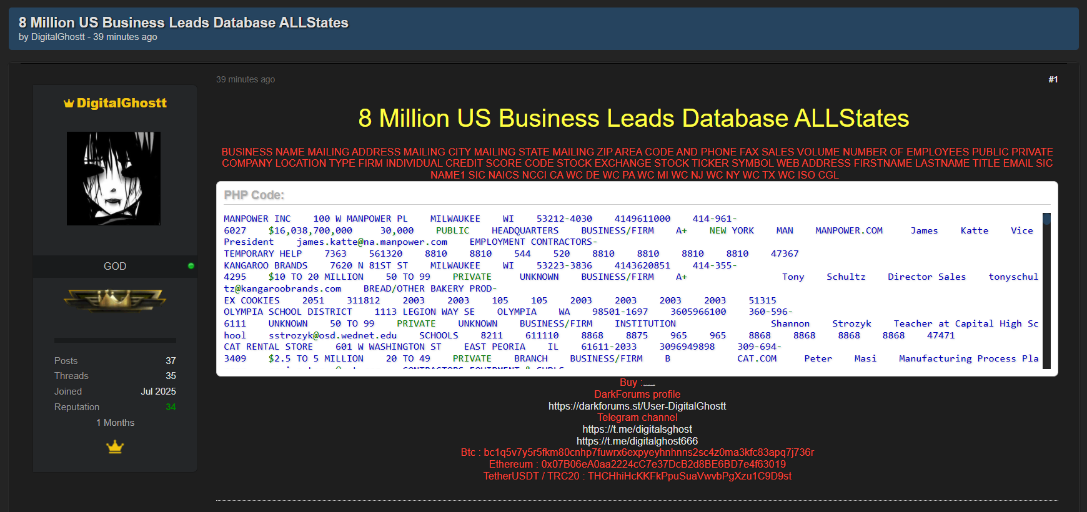
Task: Click the PHP Code header label
Action: click(254, 195)
